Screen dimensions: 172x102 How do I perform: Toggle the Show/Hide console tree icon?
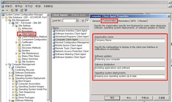(17, 10)
